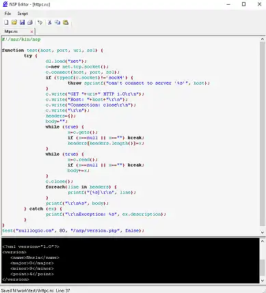This screenshot has width=266, height=293.
Task: Click the 'x=c.read();' line
Action: pos(83,160)
